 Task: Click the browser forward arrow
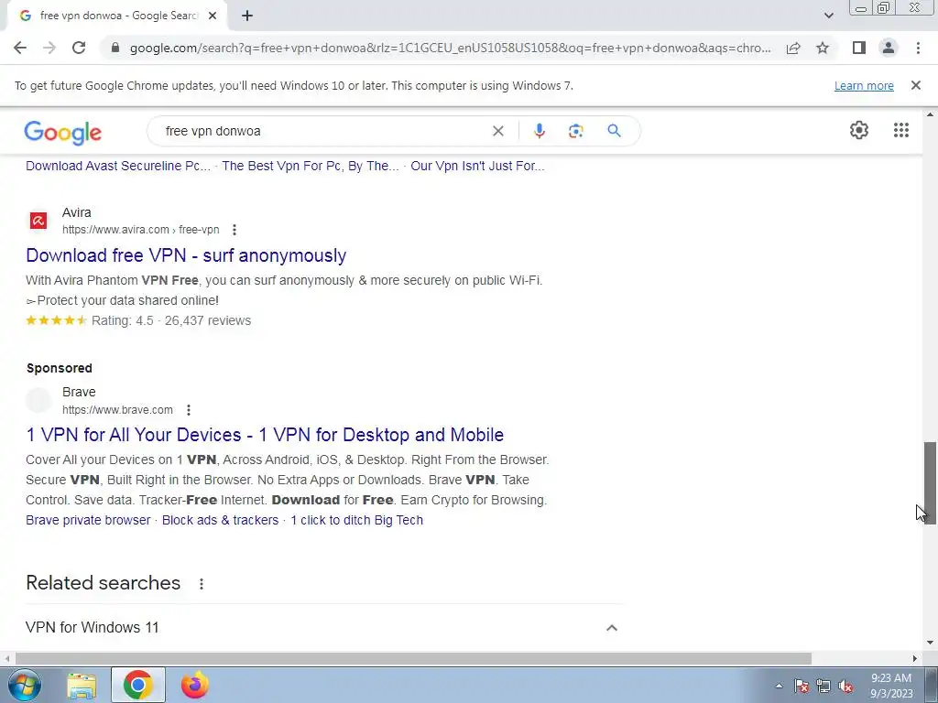pyautogui.click(x=49, y=48)
